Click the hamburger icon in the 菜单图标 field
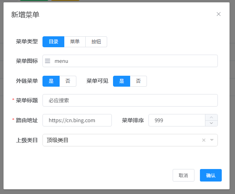Image resolution: width=235 pixels, height=194 pixels. coord(48,61)
